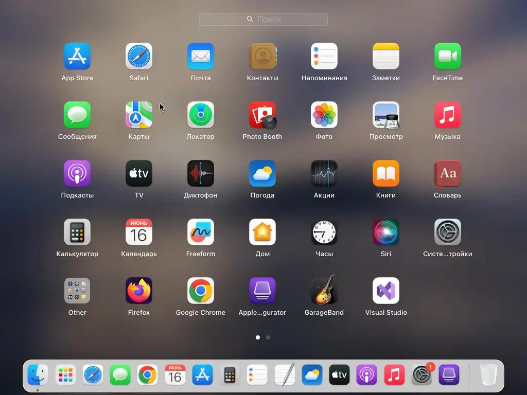
Task: Launch FaceTime
Action: [x=448, y=56]
